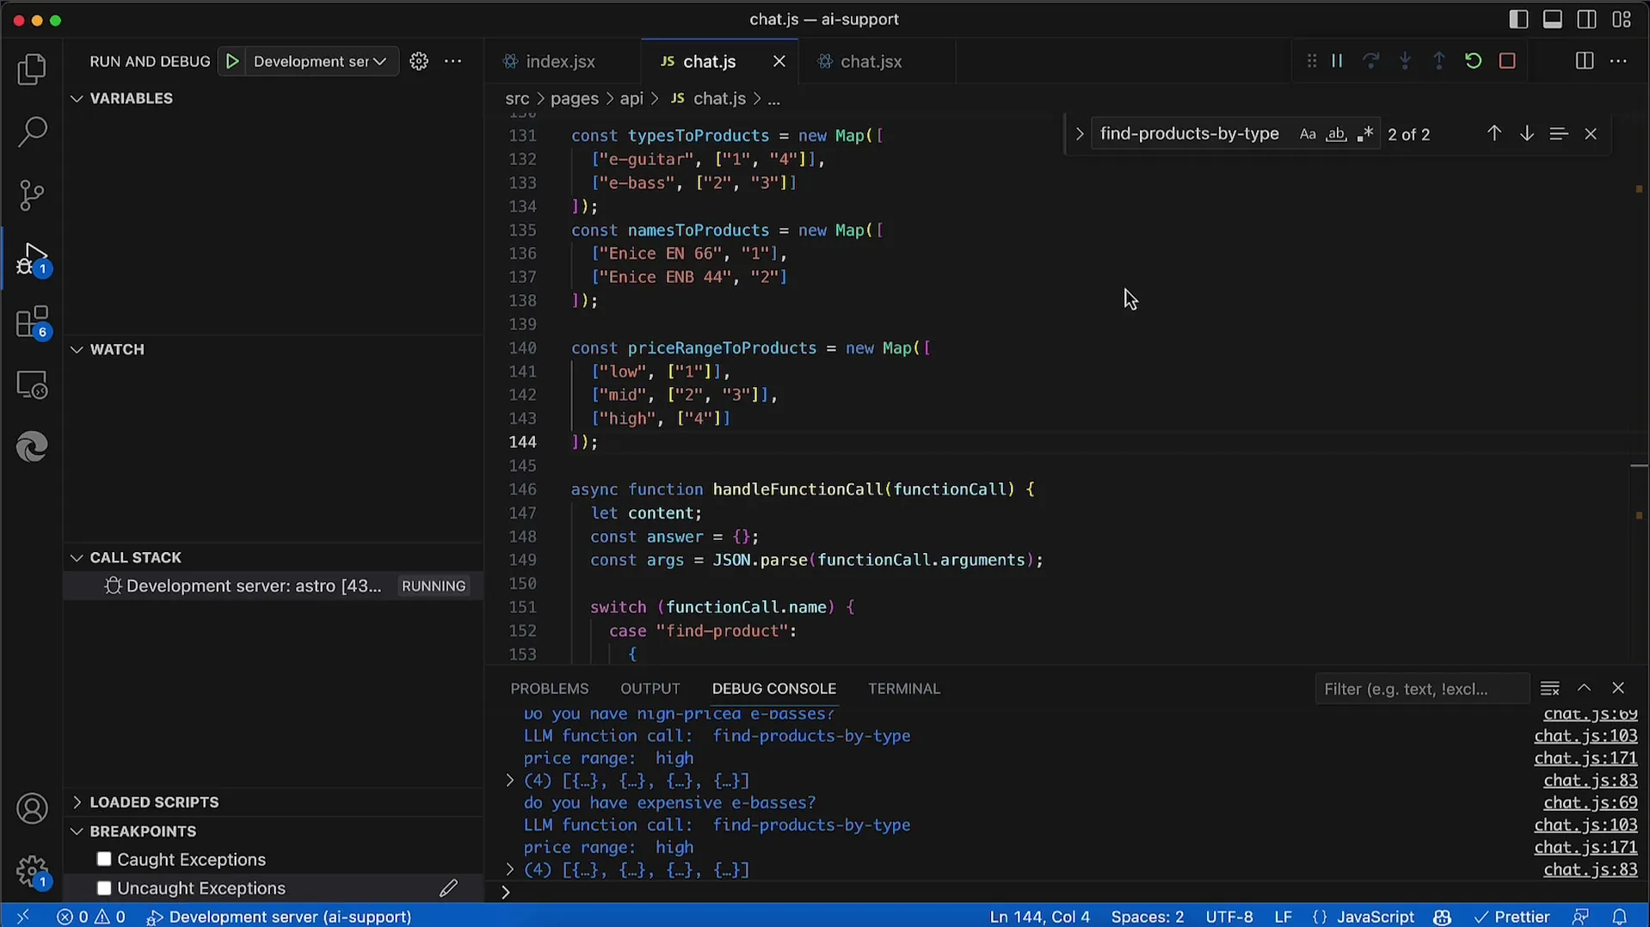Open the Extensions view
The image size is (1650, 927).
32,322
